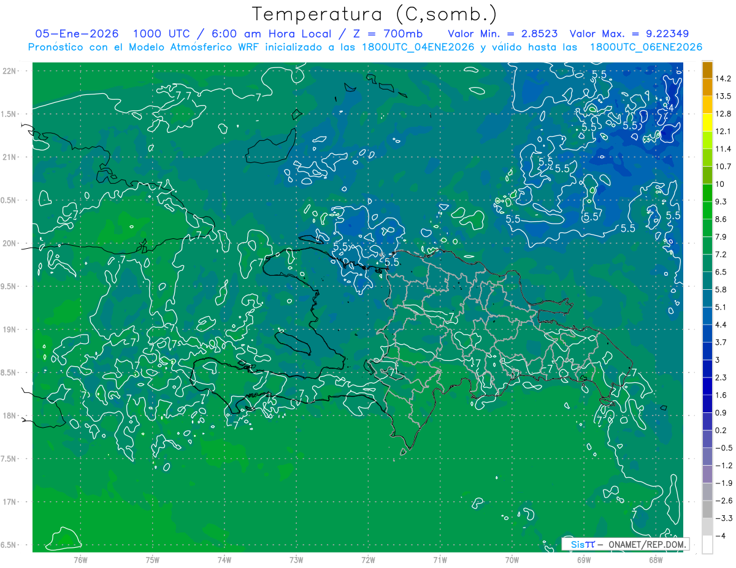The image size is (736, 568).
Task: Click the 5.1 colorbar label
Action: coord(721,308)
